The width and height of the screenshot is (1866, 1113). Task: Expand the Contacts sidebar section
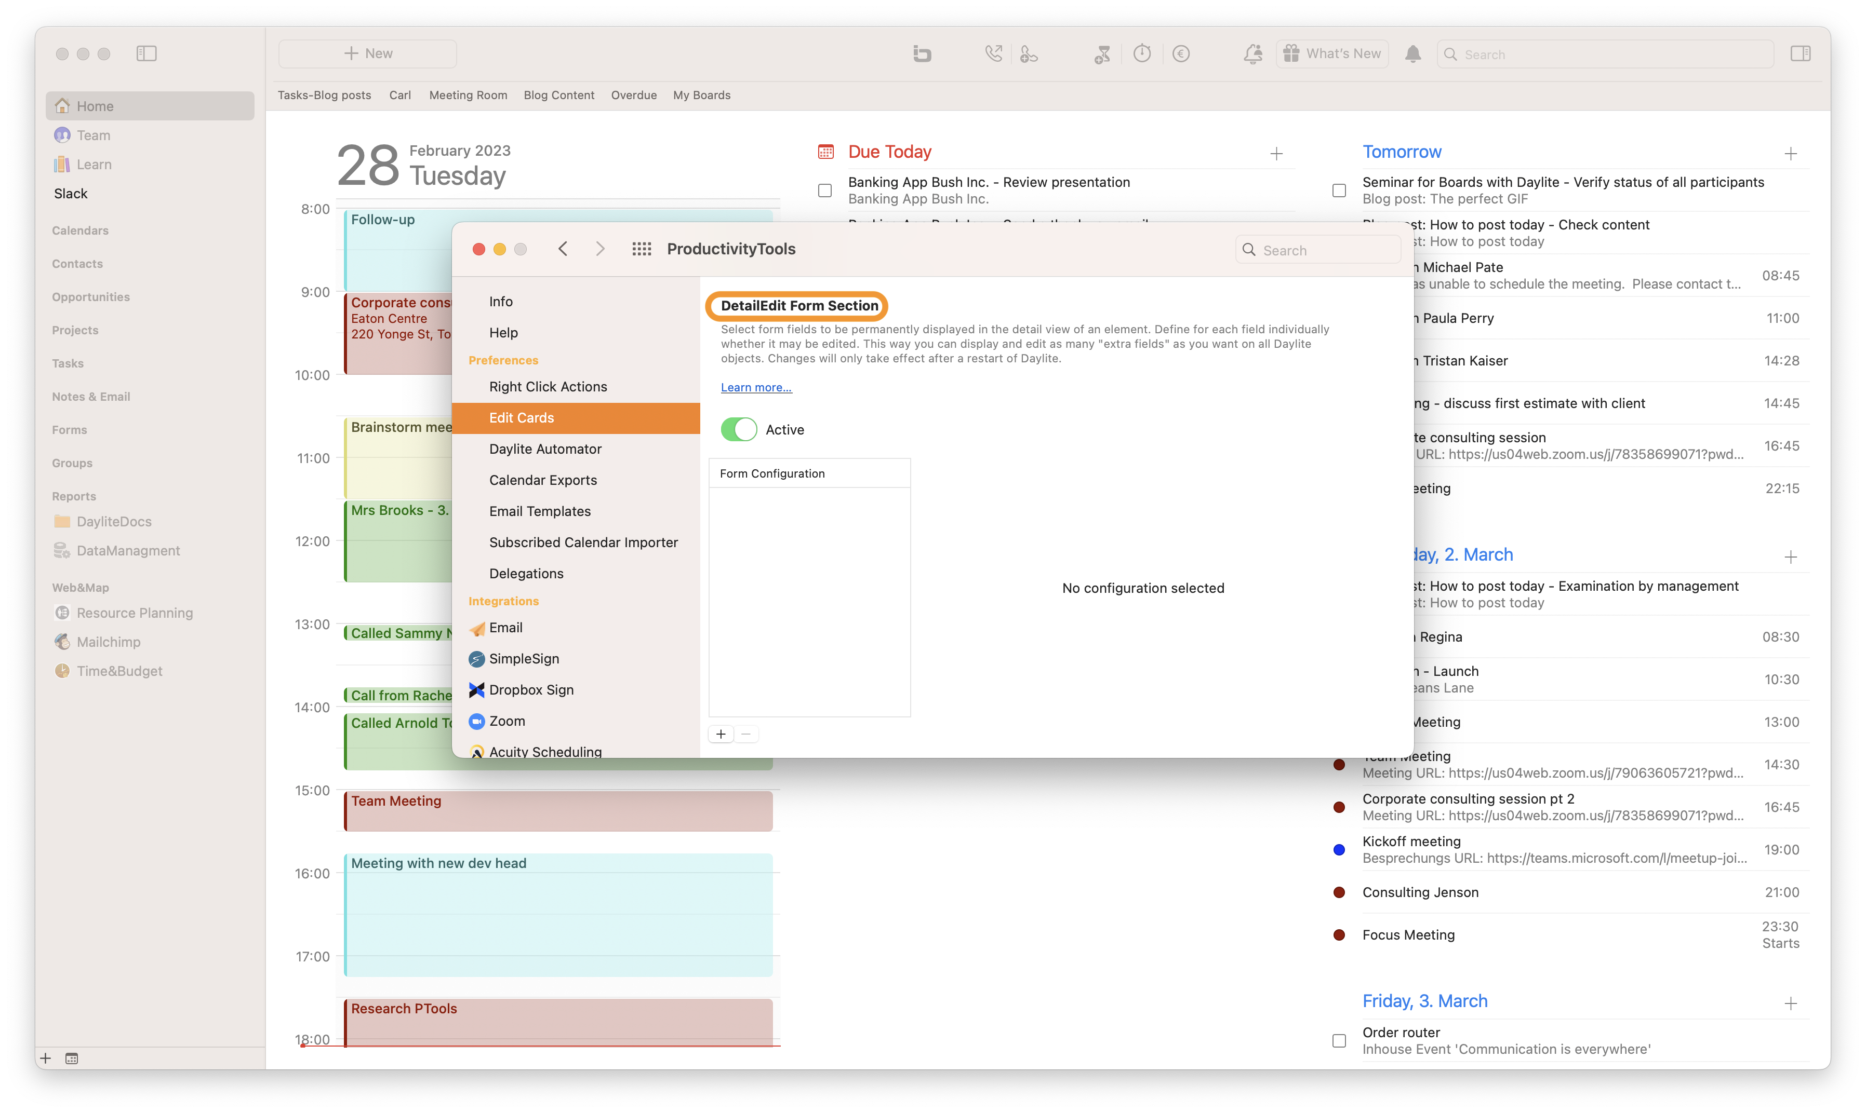pyautogui.click(x=77, y=264)
